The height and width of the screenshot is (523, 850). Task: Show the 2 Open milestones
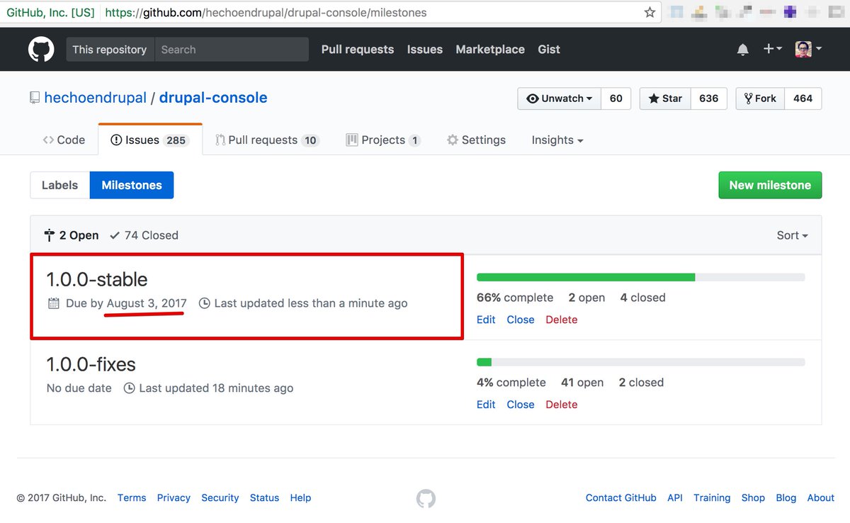(72, 235)
